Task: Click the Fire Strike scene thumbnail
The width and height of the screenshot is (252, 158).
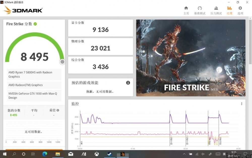Action: (x=191, y=58)
